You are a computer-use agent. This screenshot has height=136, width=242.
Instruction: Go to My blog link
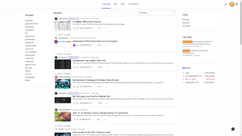coord(186,20)
